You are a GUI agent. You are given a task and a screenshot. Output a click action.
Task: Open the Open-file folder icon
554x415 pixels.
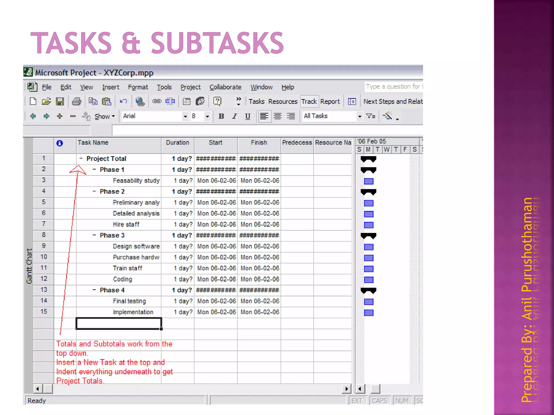click(x=46, y=102)
